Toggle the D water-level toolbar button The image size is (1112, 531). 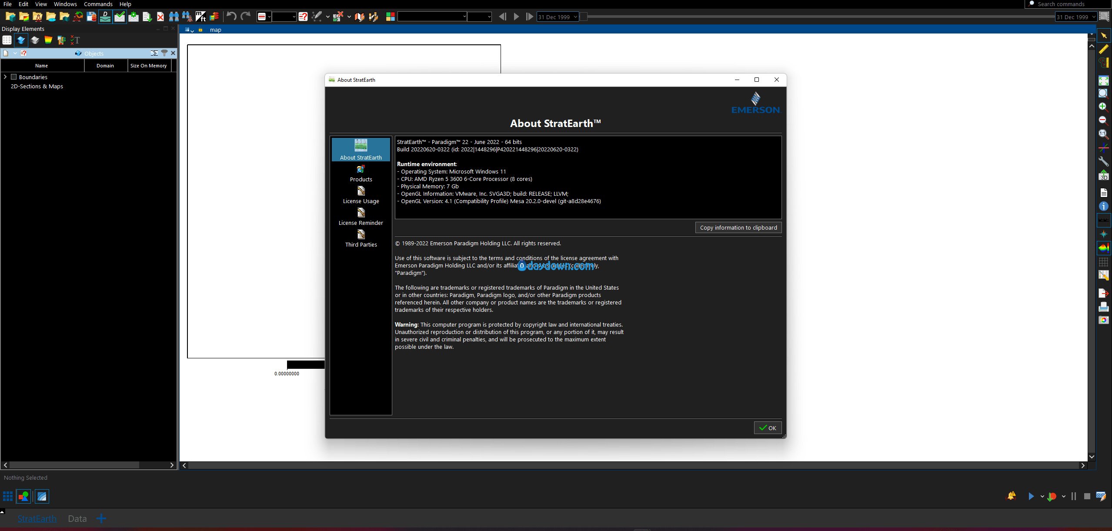click(105, 17)
